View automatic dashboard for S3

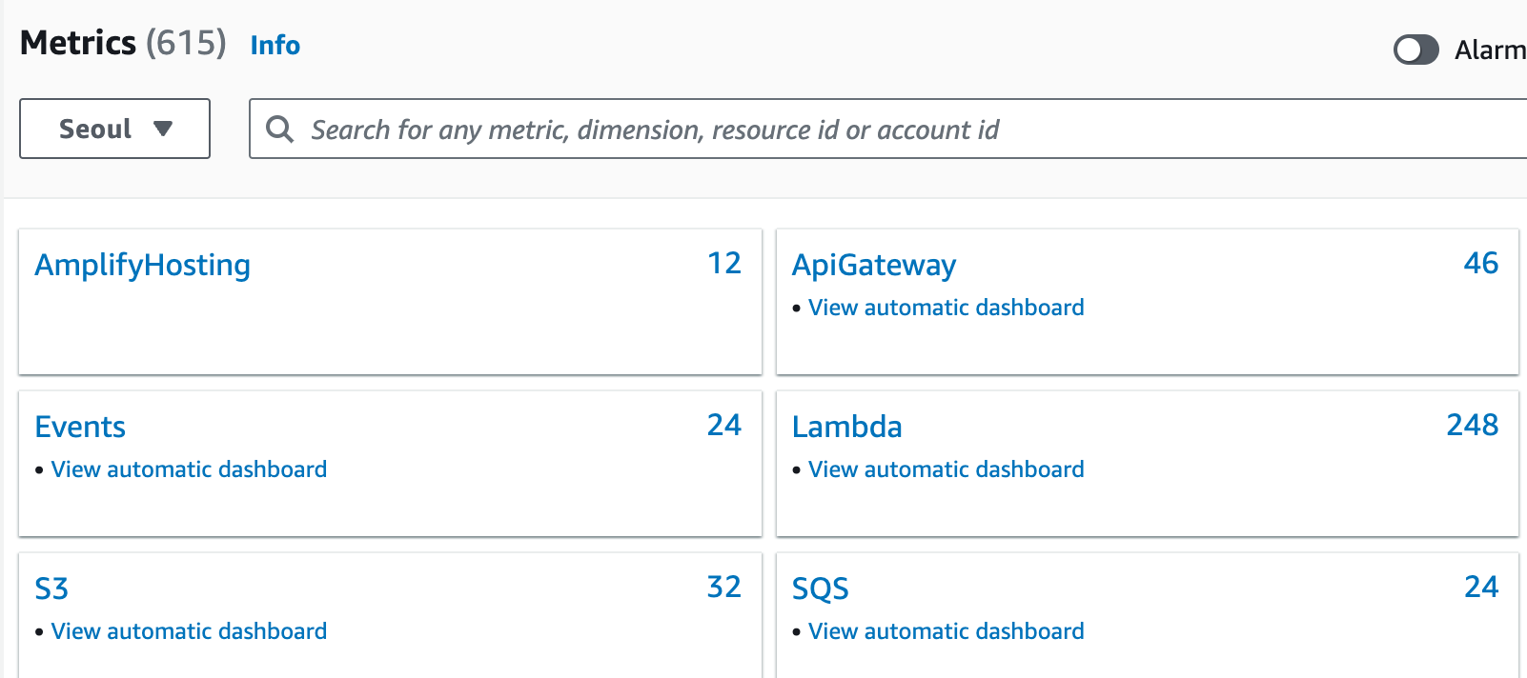coord(189,631)
